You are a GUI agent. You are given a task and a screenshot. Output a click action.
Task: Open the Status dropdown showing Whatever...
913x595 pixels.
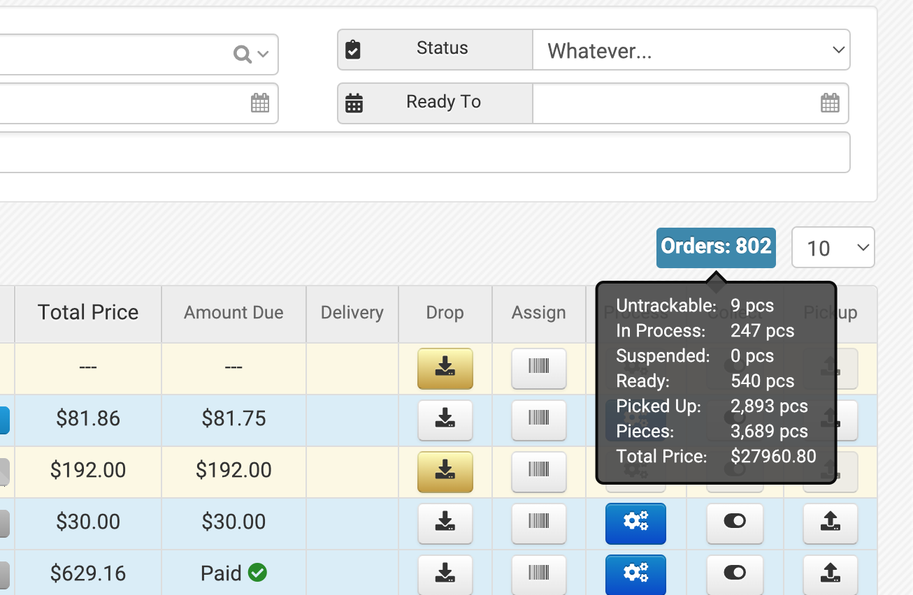691,50
